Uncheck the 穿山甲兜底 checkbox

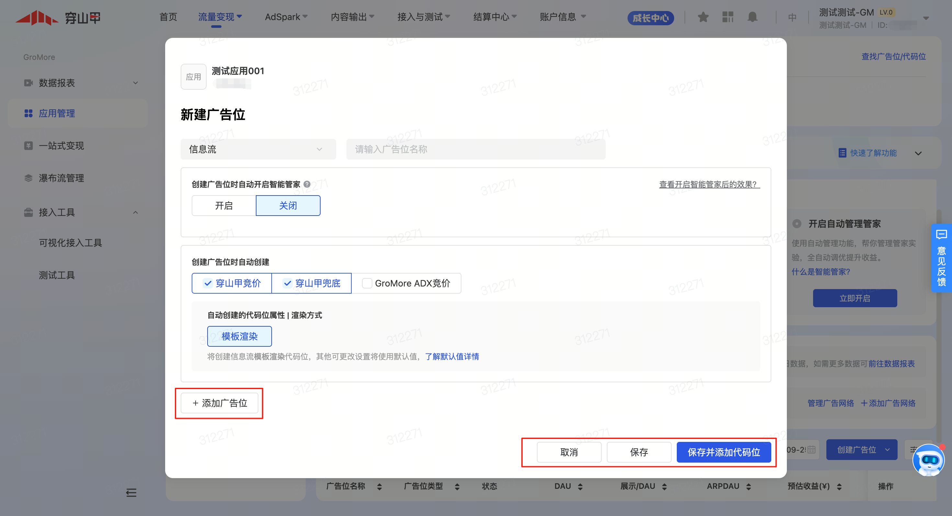[288, 283]
